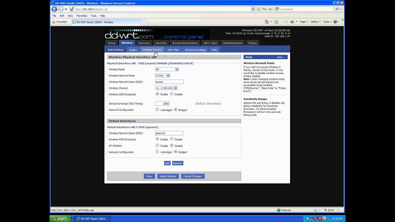This screenshot has width=395, height=222.
Task: Toggle Compatibility View icon beside address bar
Action: (x=258, y=9)
